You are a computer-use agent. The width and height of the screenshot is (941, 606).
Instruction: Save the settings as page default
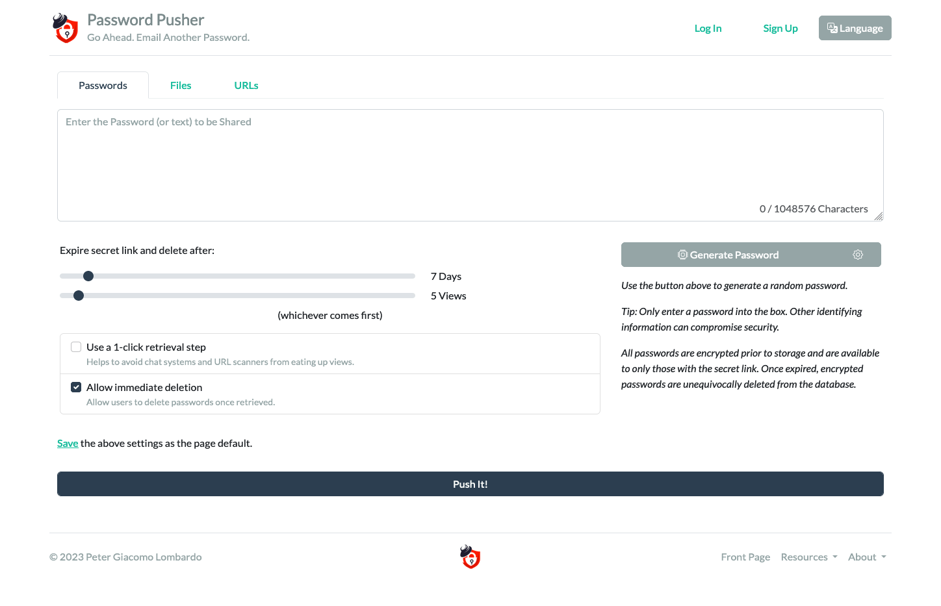pos(68,443)
